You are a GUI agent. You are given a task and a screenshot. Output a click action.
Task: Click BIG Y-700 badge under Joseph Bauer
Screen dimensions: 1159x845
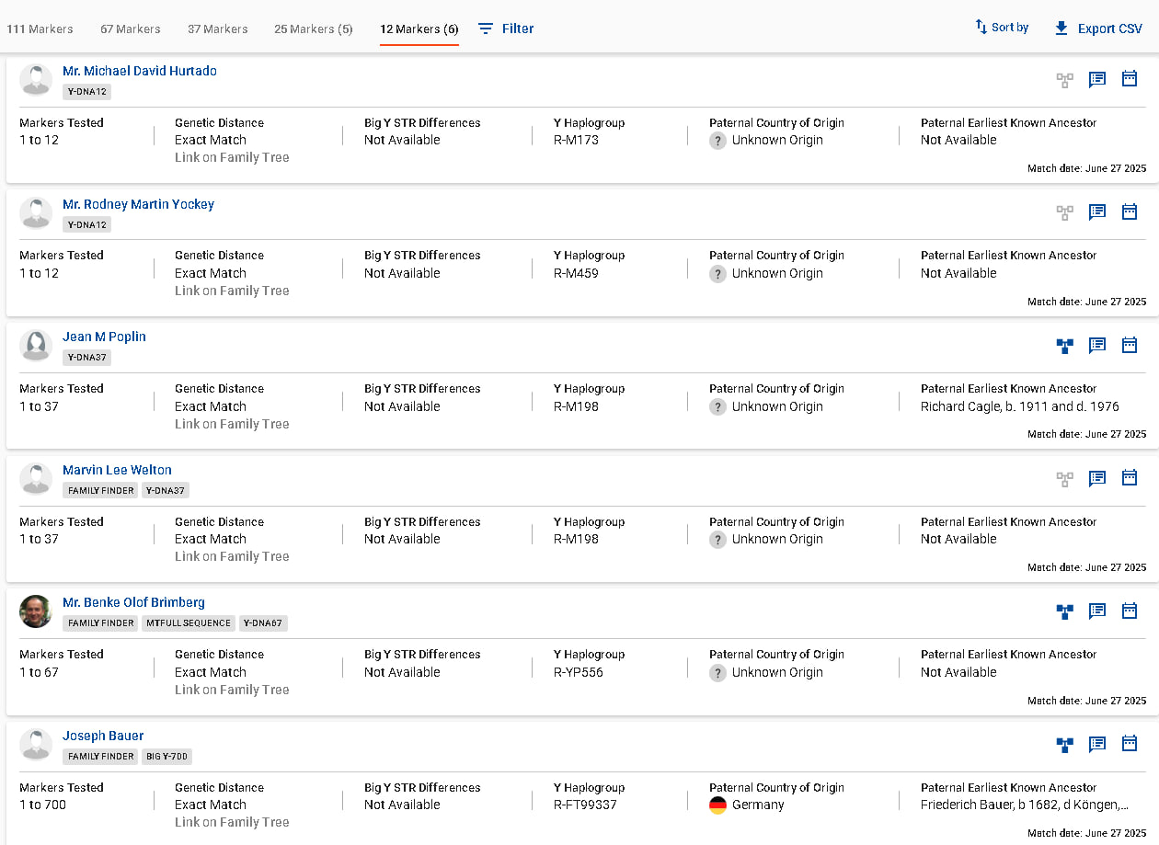tap(166, 757)
